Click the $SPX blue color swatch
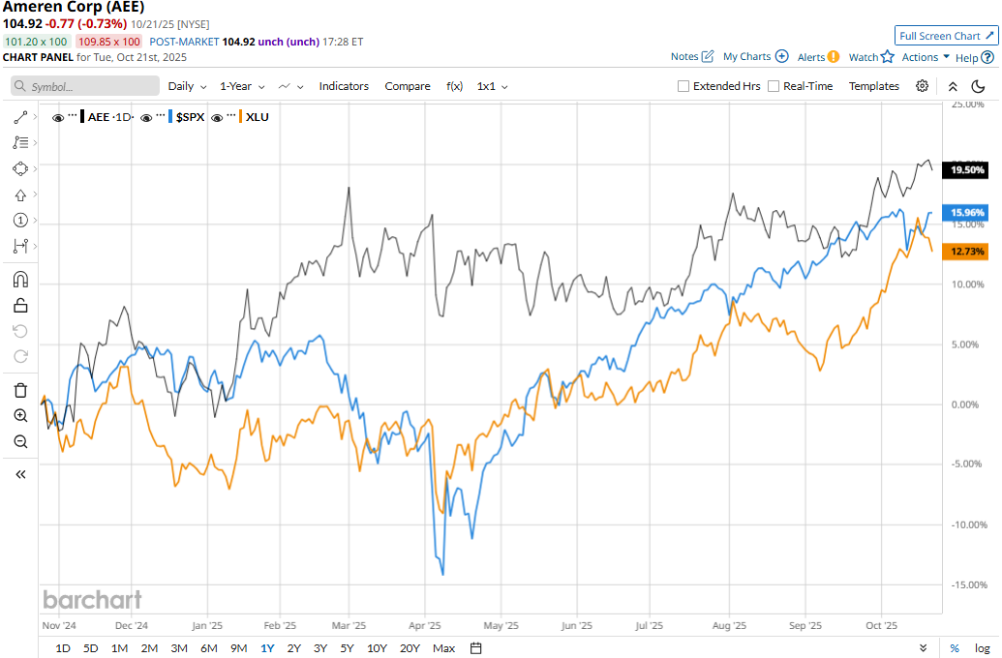 tap(170, 117)
